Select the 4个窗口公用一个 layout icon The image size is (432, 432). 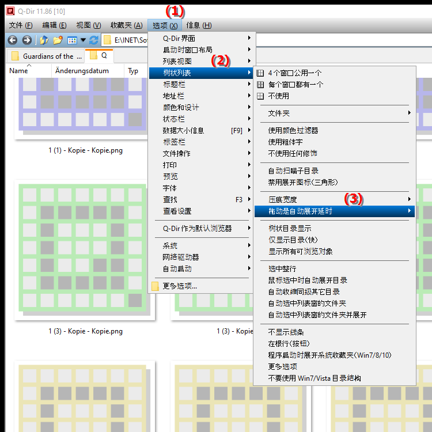pos(260,73)
